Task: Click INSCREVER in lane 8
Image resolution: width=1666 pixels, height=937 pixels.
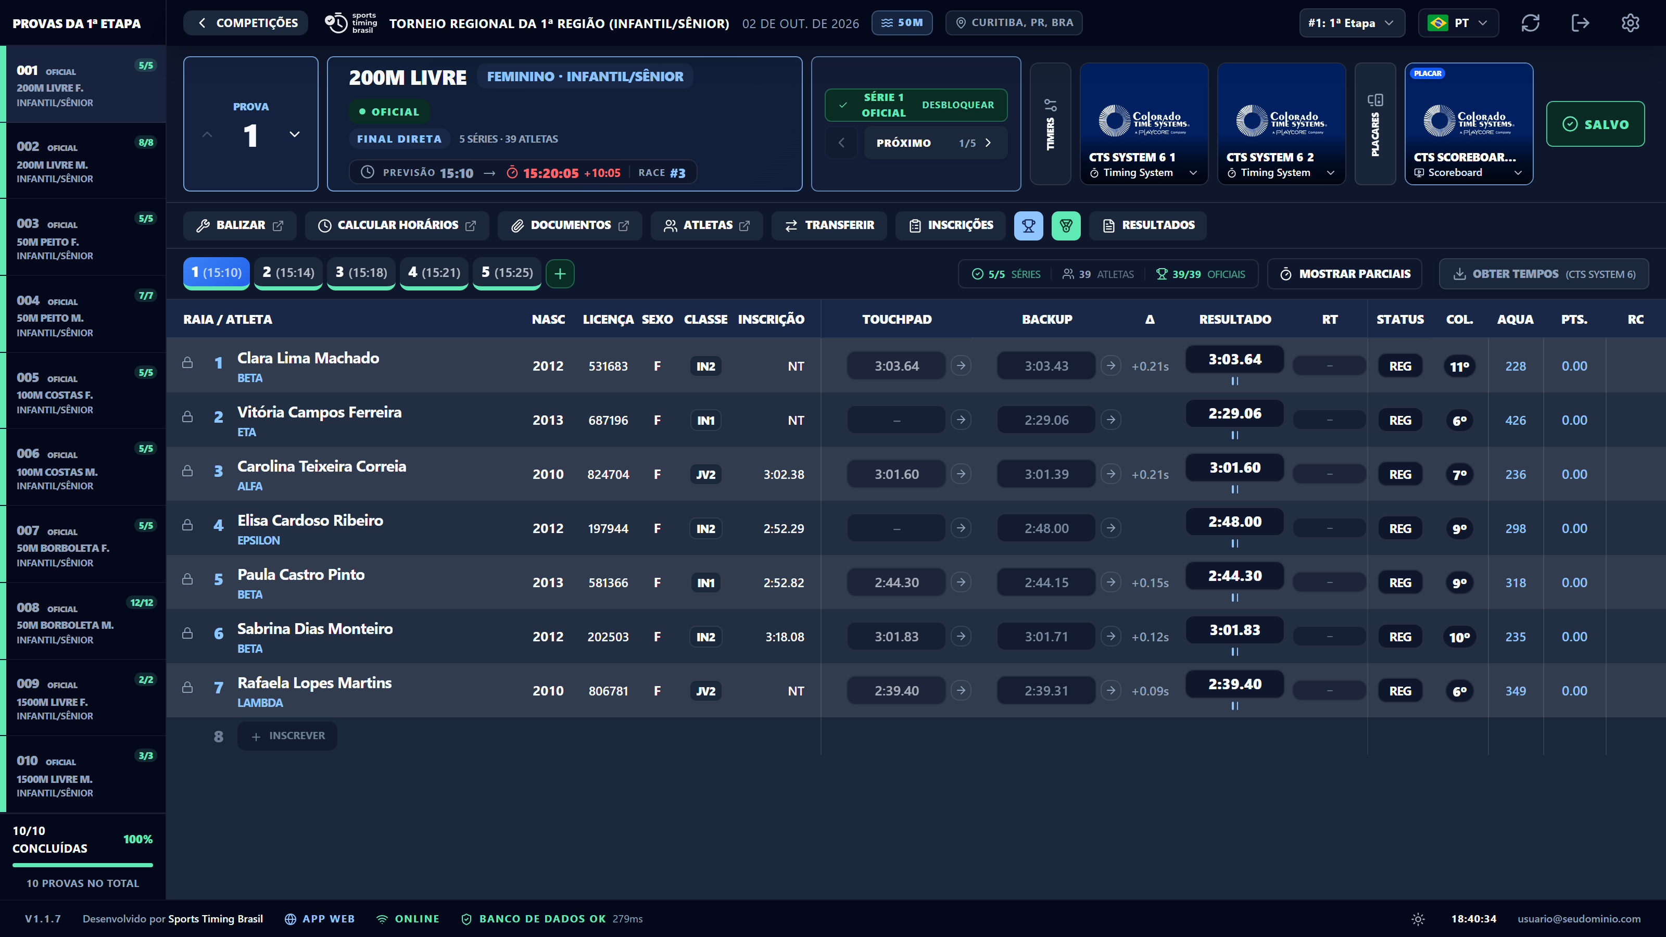Action: point(287,736)
